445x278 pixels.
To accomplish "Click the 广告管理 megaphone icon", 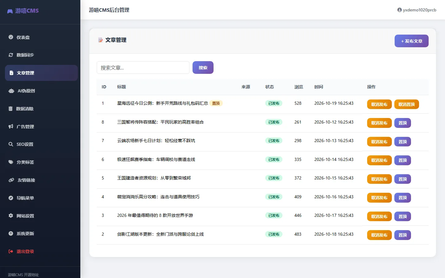I will [11, 126].
